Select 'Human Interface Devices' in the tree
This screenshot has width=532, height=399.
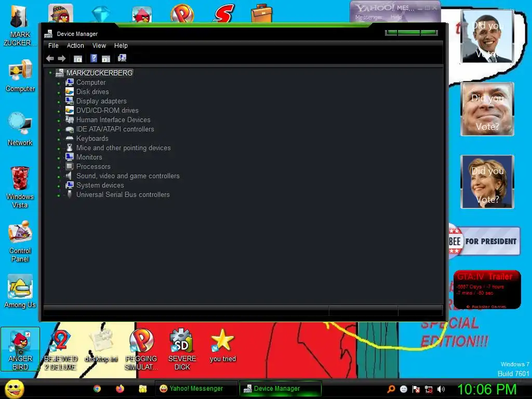click(x=113, y=120)
